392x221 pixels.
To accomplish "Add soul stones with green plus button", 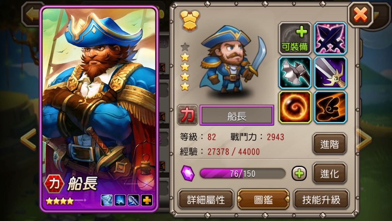I will coord(299,173).
